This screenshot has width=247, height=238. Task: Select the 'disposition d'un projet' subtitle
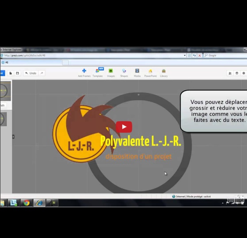coord(138,156)
